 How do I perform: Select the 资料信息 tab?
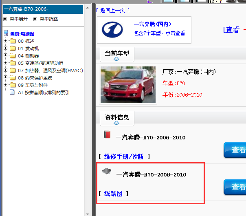tap(117, 119)
